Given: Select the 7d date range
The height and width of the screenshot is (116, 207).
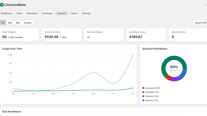Looking at the screenshot, I should coord(3,23).
